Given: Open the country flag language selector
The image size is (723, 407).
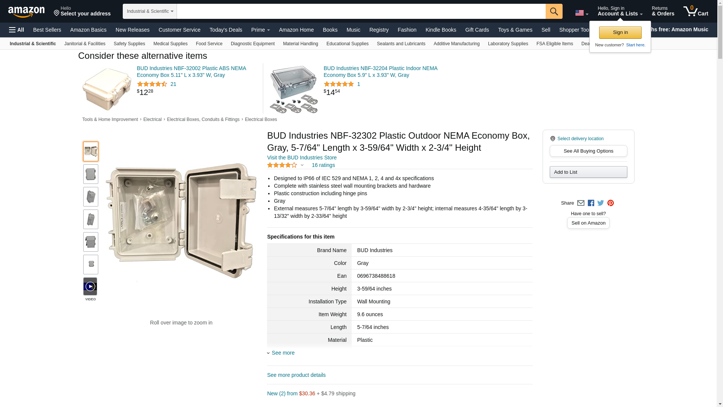Looking at the screenshot, I should [x=581, y=13].
